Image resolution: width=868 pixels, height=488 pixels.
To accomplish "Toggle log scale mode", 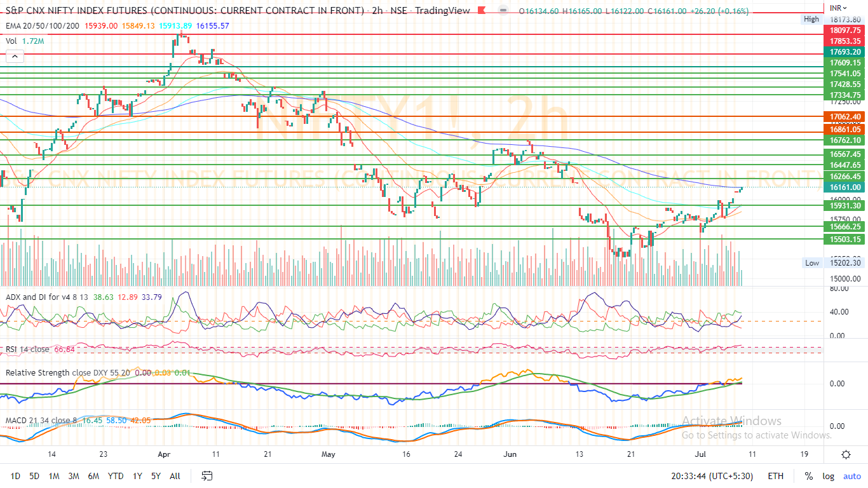I will 828,476.
